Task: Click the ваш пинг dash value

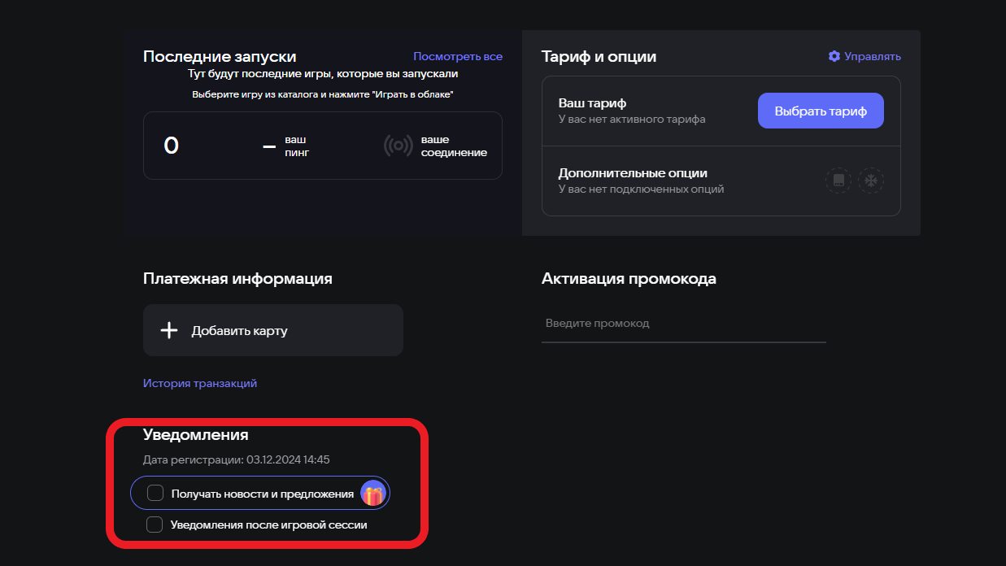Action: 269,147
